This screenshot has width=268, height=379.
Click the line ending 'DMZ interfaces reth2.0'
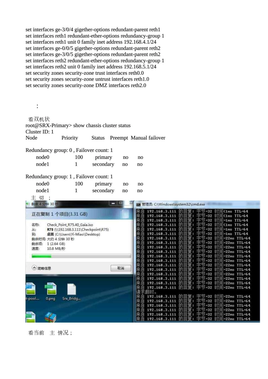[86, 85]
